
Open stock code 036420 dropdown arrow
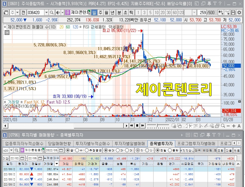pyautogui.click(x=46, y=12)
